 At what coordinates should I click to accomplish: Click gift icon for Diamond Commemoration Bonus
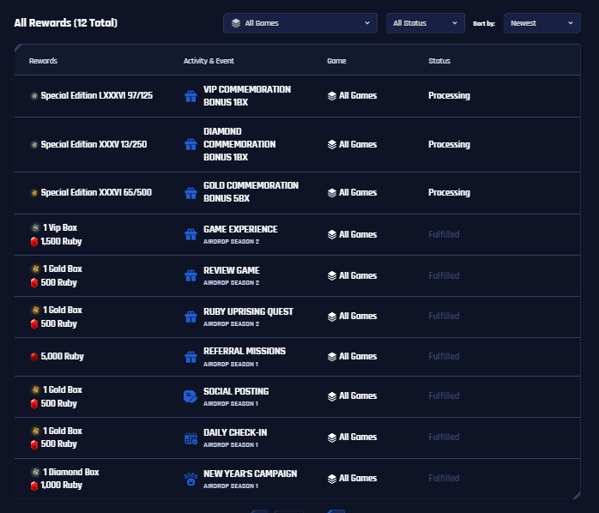[x=191, y=144]
